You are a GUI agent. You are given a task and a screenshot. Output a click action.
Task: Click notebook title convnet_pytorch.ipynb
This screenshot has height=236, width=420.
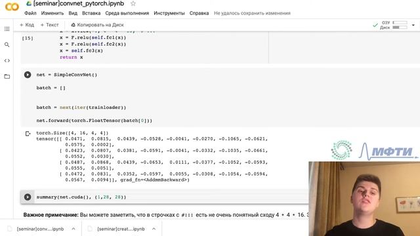pos(79,3)
